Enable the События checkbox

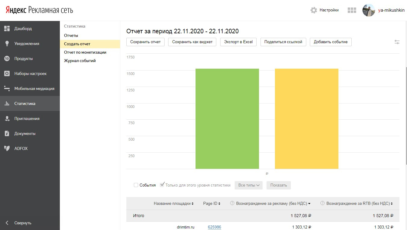(x=136, y=185)
